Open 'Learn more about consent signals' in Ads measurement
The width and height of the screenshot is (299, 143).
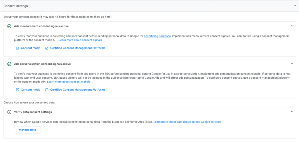coord(80,40)
